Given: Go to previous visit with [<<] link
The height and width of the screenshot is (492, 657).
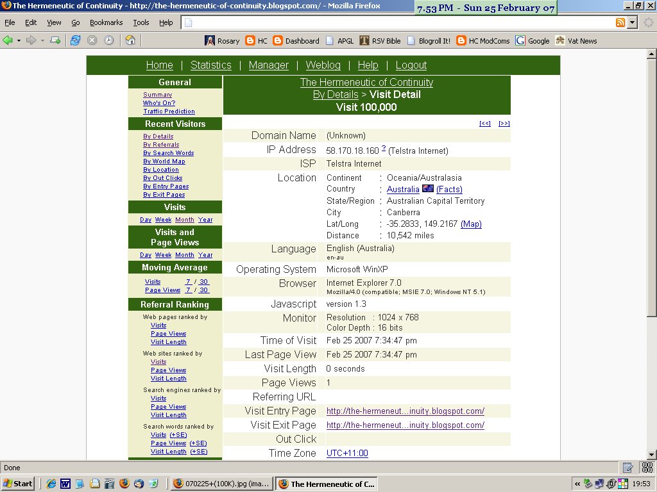Looking at the screenshot, I should click(485, 124).
